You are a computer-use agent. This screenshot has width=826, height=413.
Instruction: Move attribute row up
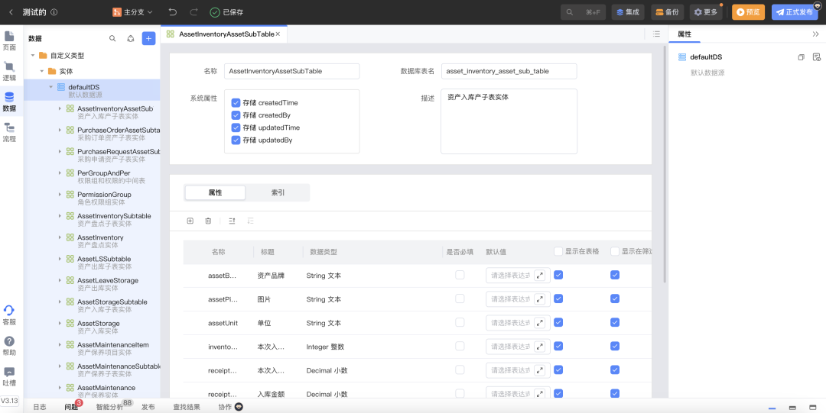click(x=232, y=221)
